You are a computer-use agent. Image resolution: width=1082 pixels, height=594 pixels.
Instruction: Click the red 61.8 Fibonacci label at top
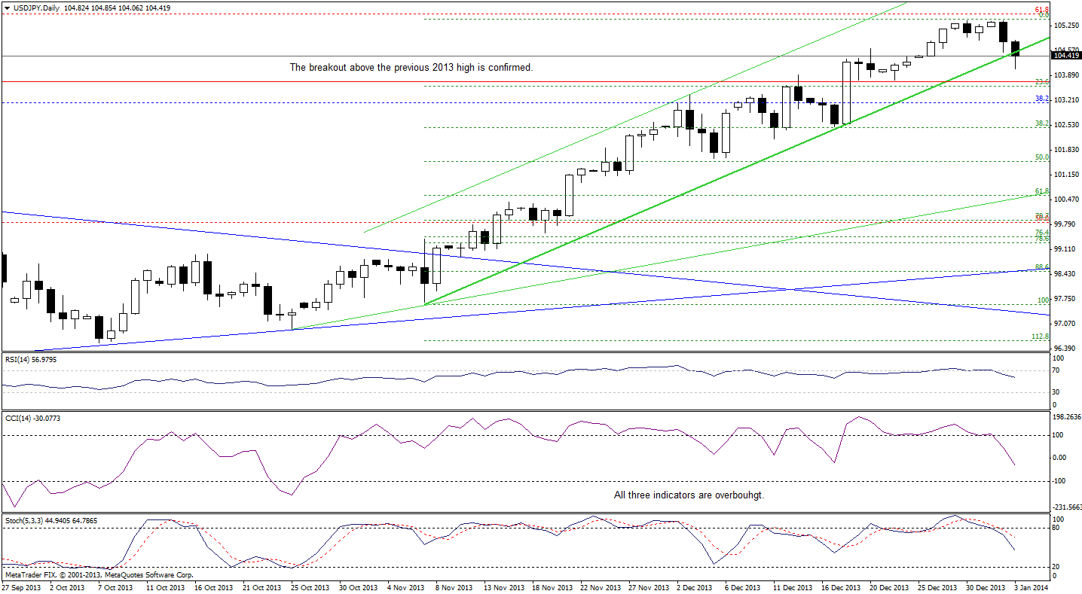click(x=1042, y=9)
